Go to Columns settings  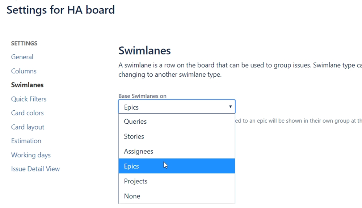24,71
